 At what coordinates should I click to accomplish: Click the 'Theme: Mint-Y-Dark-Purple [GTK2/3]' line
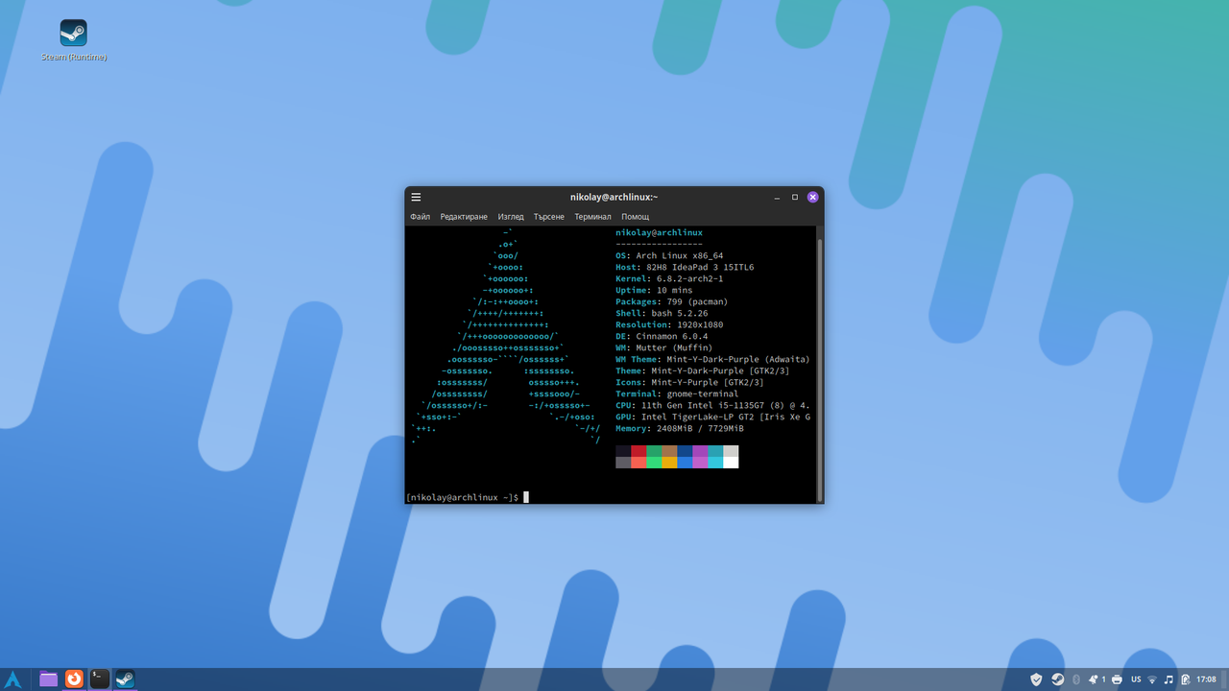[703, 370]
